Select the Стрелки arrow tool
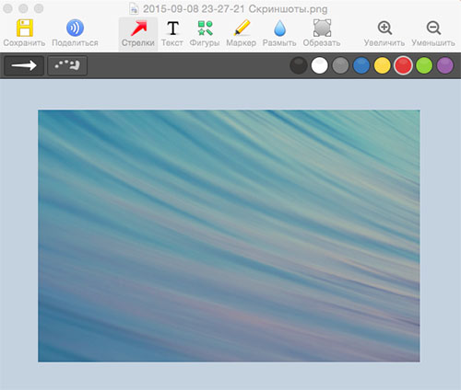Image resolution: width=461 pixels, height=390 pixels. click(138, 28)
